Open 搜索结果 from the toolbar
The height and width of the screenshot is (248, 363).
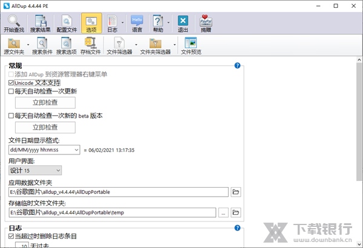pos(41,24)
